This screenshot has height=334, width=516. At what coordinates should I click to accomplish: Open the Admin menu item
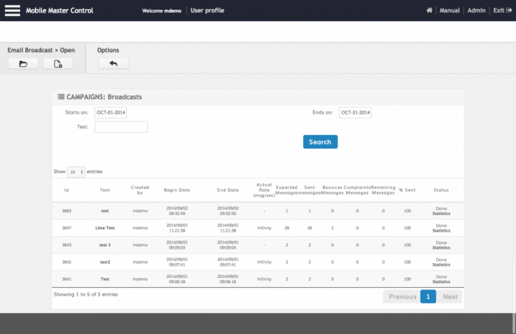[476, 10]
